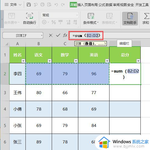
Task: Click the 自动换行 wrap text button
Action: click(30, 19)
